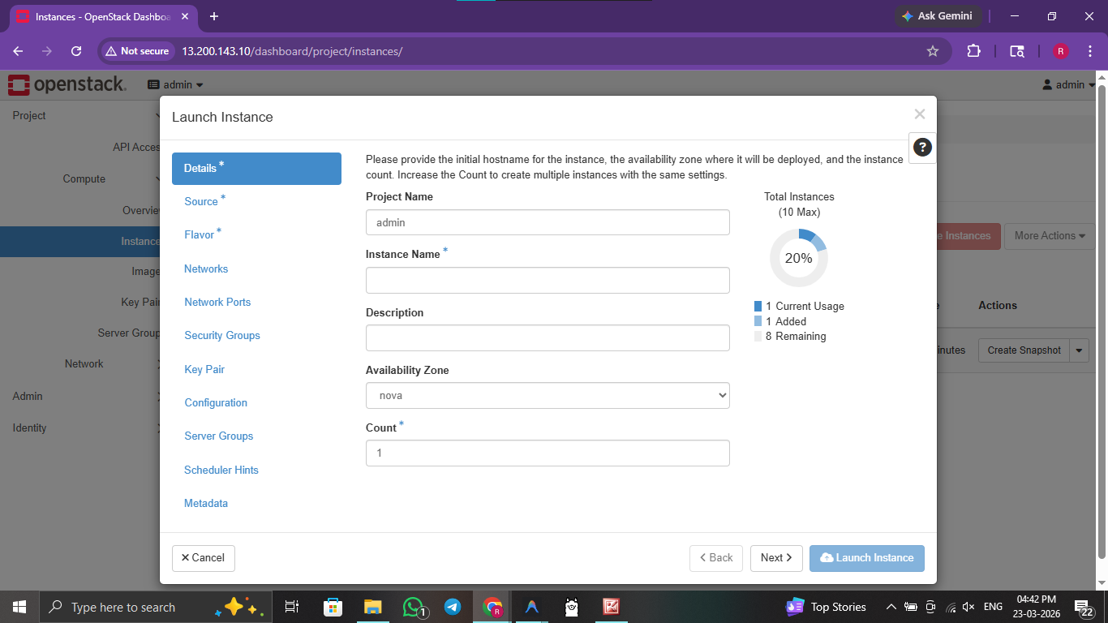Open the arrow beside Create Snapshot
Image resolution: width=1108 pixels, height=623 pixels.
pyautogui.click(x=1080, y=350)
